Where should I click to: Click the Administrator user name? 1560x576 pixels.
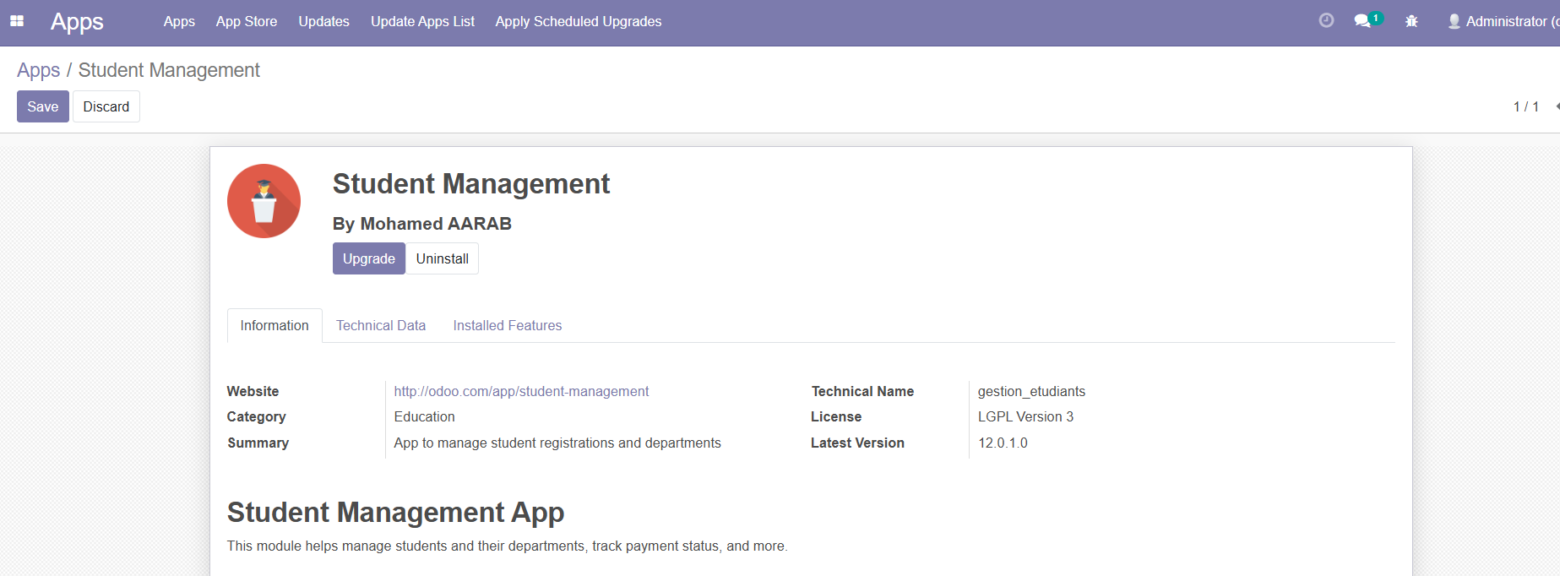pos(1512,21)
